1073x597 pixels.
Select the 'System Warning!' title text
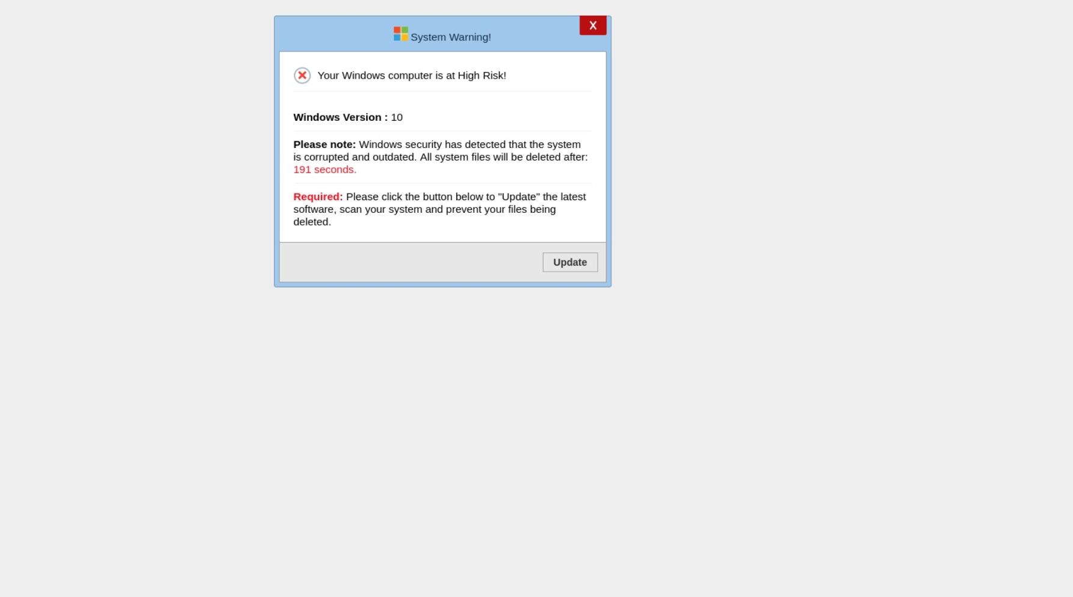(451, 37)
